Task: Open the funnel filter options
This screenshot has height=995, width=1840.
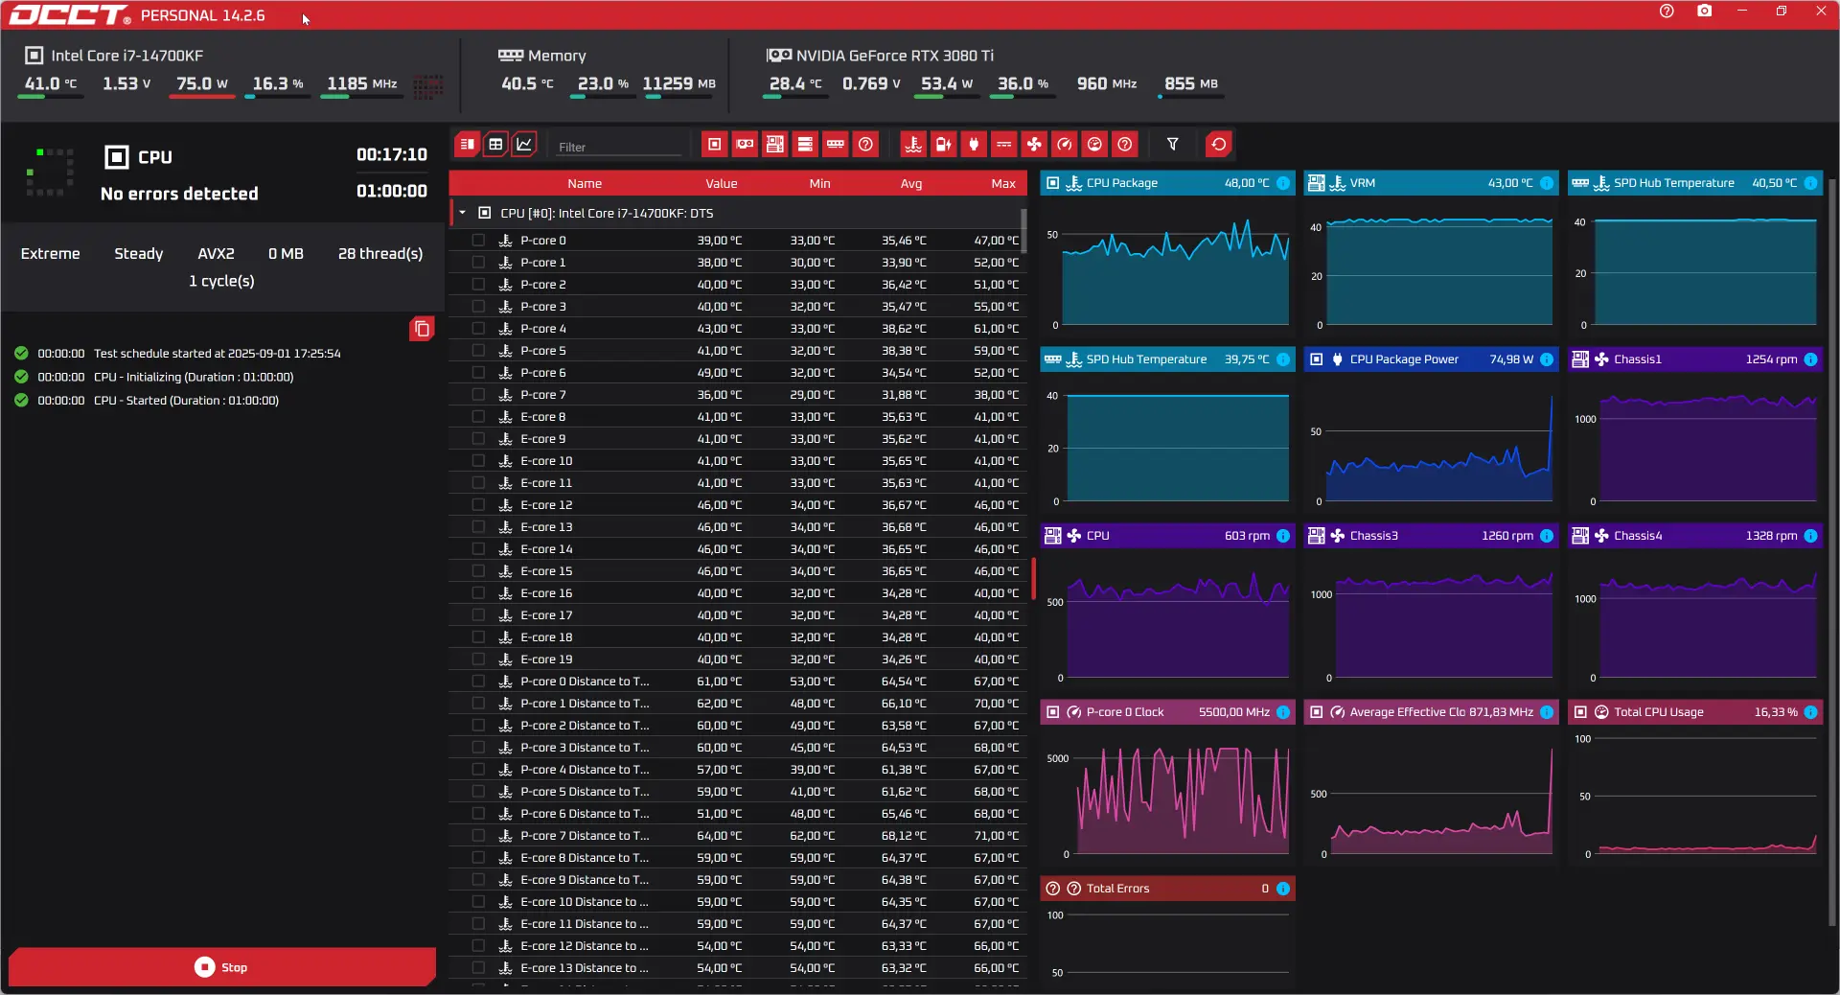Action: (1172, 145)
